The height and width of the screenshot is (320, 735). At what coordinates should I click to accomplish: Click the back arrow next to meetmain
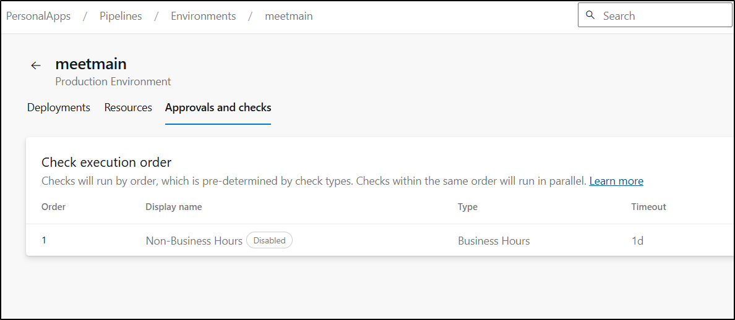tap(36, 65)
